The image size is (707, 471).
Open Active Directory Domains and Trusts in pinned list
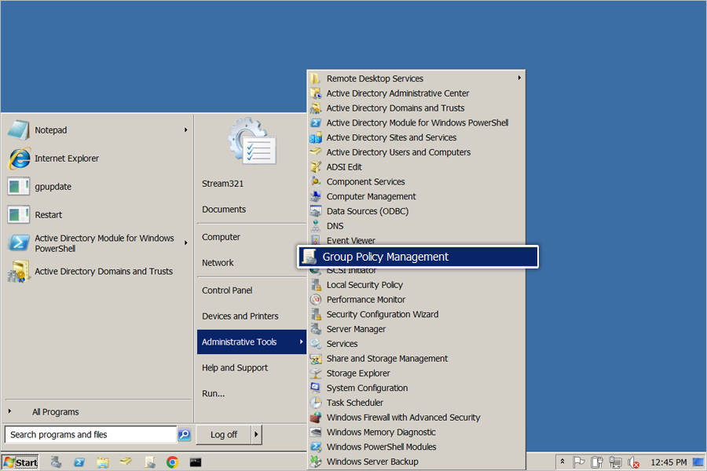coord(104,272)
